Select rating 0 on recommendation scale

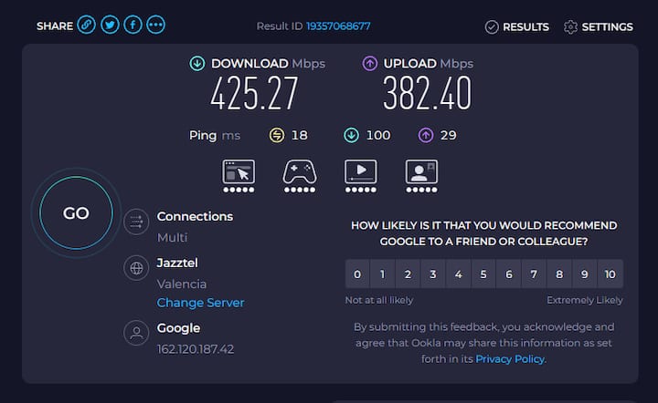(x=357, y=274)
